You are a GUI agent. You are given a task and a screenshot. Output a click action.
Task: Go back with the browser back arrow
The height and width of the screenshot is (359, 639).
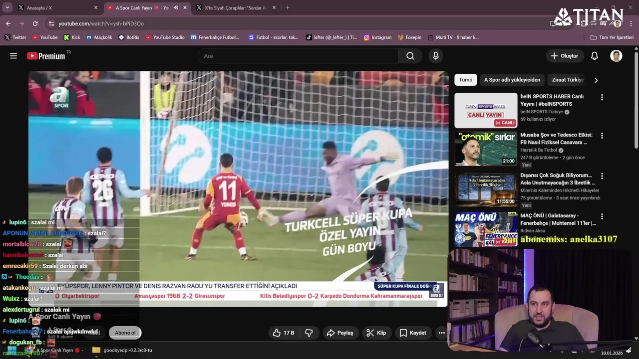point(8,23)
